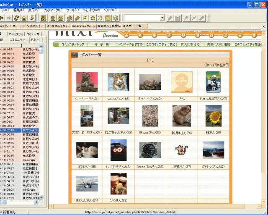Click the single person profile toolbar icon
This screenshot has height=215, width=268.
point(53,18)
